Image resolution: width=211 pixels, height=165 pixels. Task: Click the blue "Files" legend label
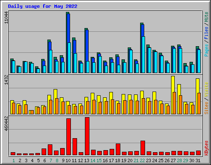click(206, 33)
